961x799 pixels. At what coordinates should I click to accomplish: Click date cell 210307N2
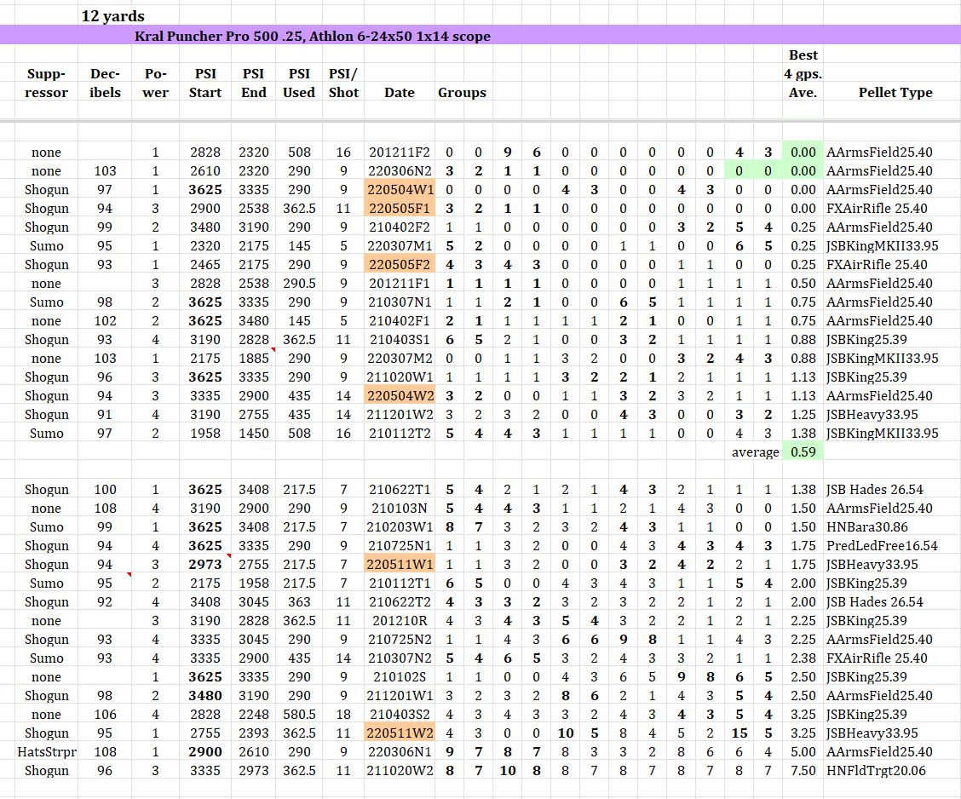[x=400, y=658]
